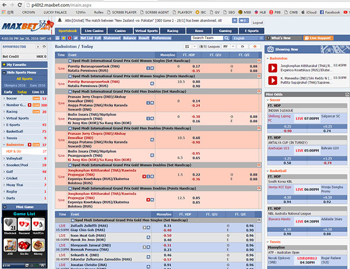This screenshot has height=269, width=350.
Task: Click the Search Team field
Action: (207, 38)
